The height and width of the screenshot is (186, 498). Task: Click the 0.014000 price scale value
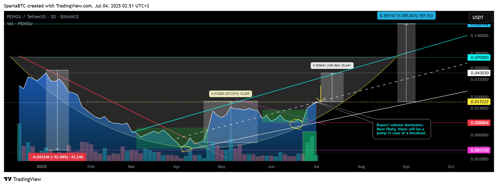pyautogui.click(x=479, y=108)
